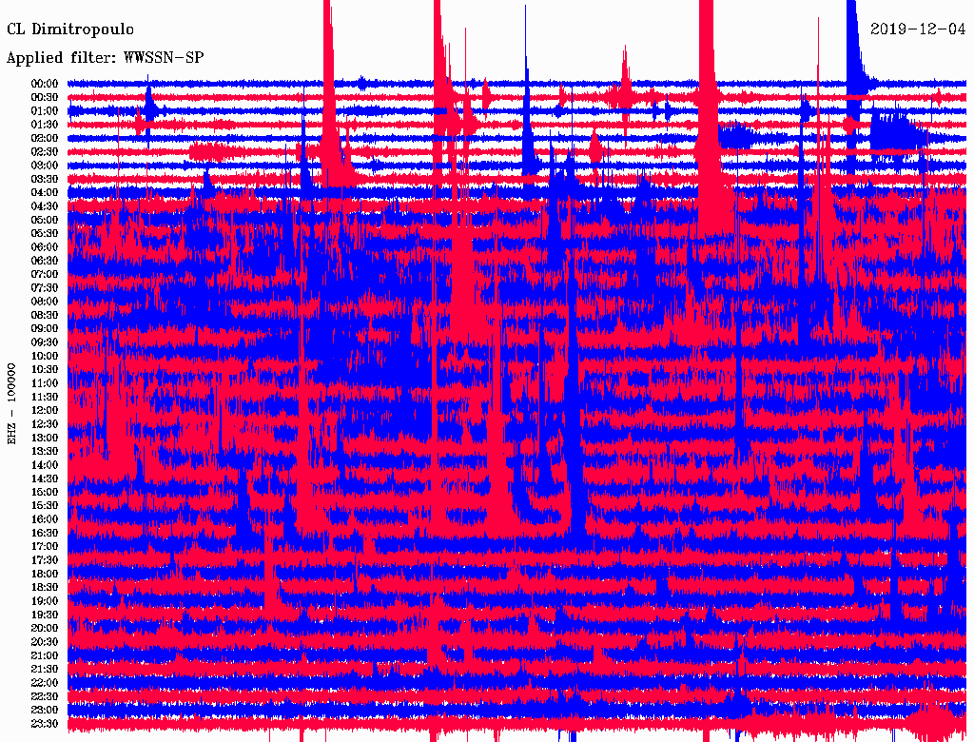Select the 15:00 time label
974x742 pixels.
pos(44,492)
